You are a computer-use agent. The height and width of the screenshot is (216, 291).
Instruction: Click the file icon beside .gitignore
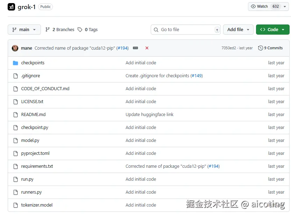[x=16, y=76]
